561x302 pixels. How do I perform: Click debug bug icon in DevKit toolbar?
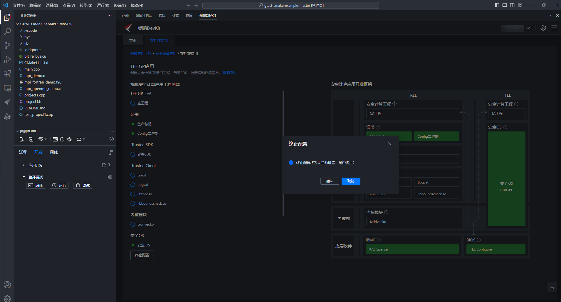(69, 139)
